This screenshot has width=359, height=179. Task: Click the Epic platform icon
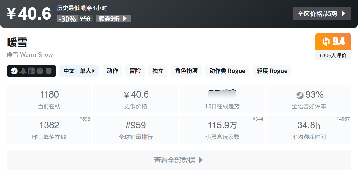pyautogui.click(x=48, y=71)
